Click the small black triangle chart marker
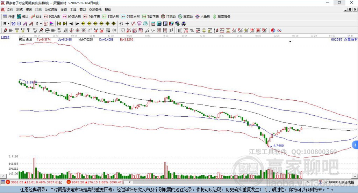This screenshot has height=193, width=358. point(290,42)
